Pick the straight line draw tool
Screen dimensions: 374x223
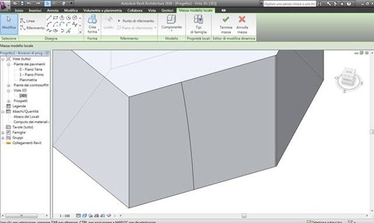point(49,18)
